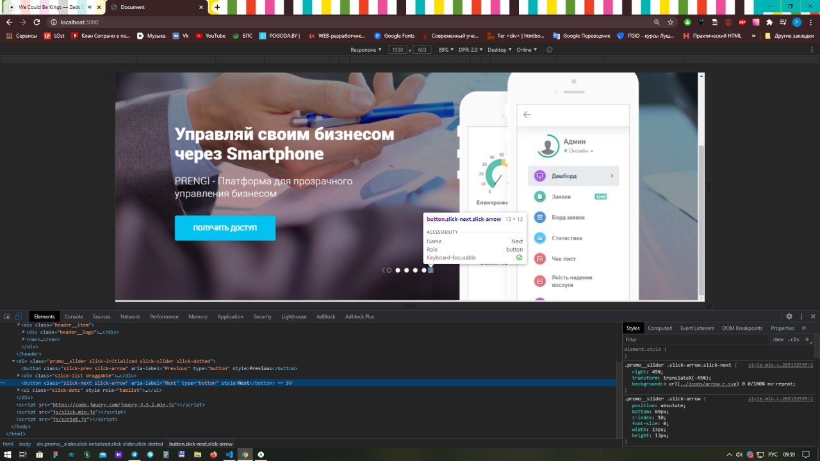The image size is (820, 461).
Task: Select the first slider dot
Action: tap(389, 270)
